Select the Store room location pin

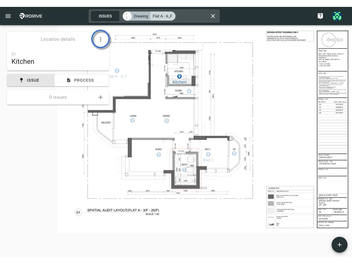coord(189,91)
